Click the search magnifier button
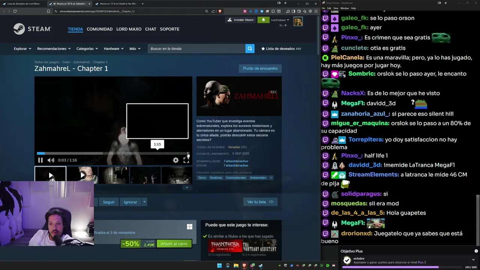Viewport: 480px width, 270px height. 250,48
